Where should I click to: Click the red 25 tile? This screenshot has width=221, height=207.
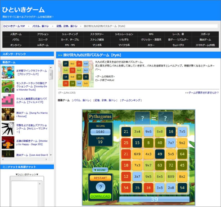126,143
